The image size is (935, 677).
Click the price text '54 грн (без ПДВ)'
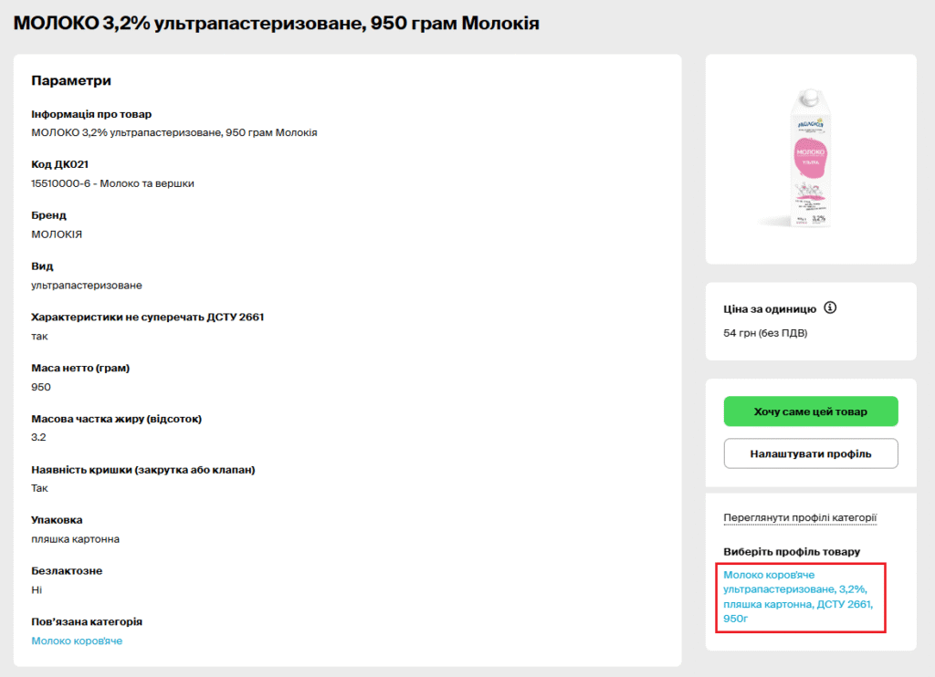point(765,333)
